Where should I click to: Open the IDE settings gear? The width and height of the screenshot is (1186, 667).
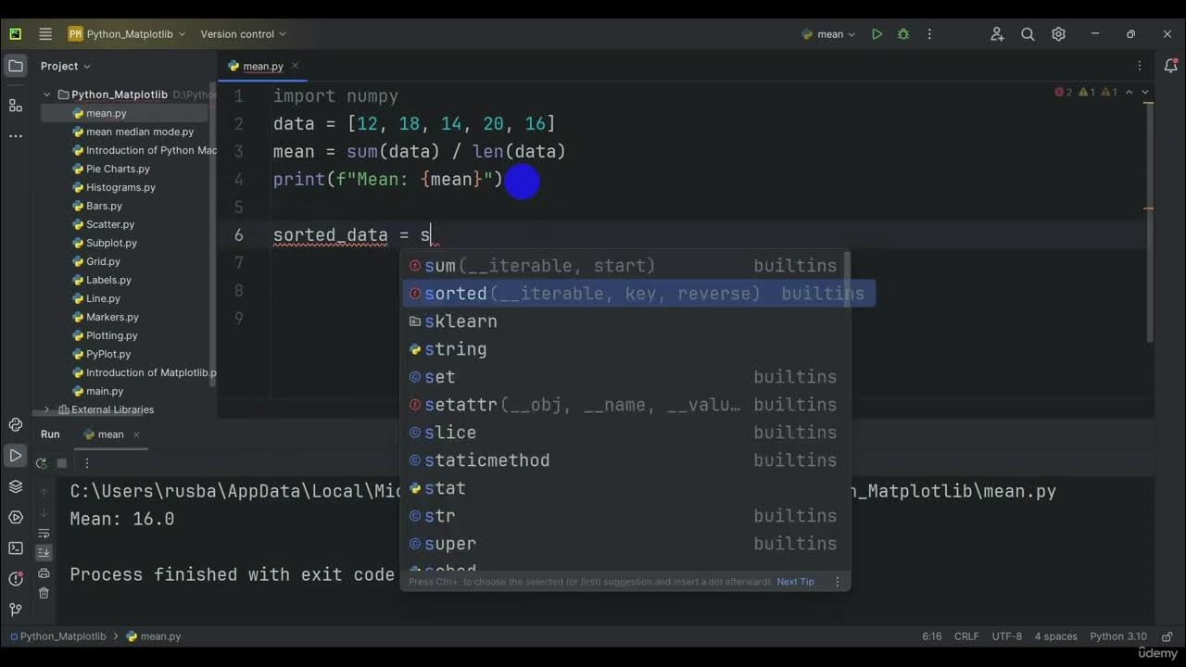tap(1058, 34)
